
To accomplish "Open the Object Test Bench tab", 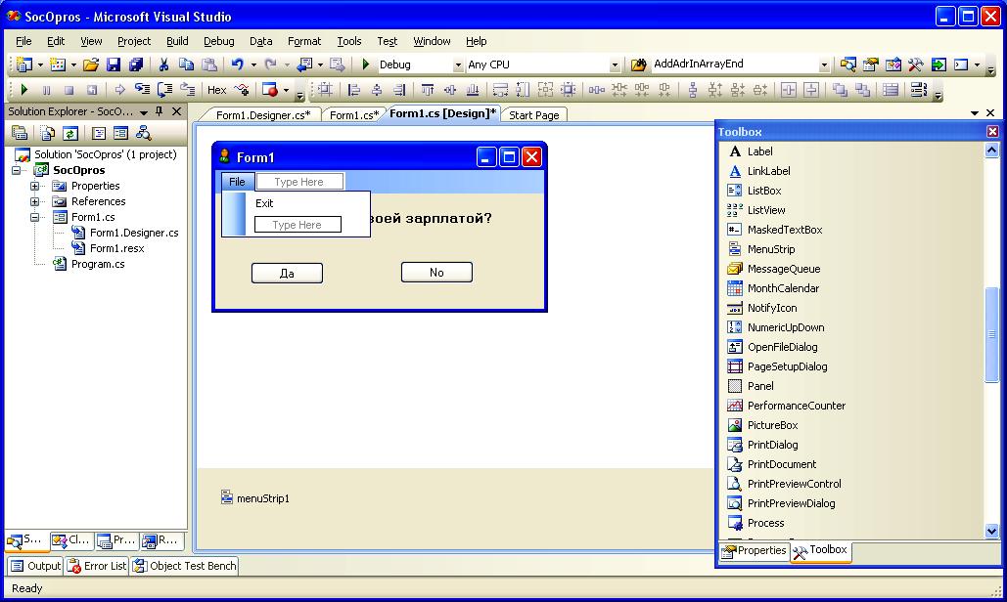I will (x=185, y=566).
